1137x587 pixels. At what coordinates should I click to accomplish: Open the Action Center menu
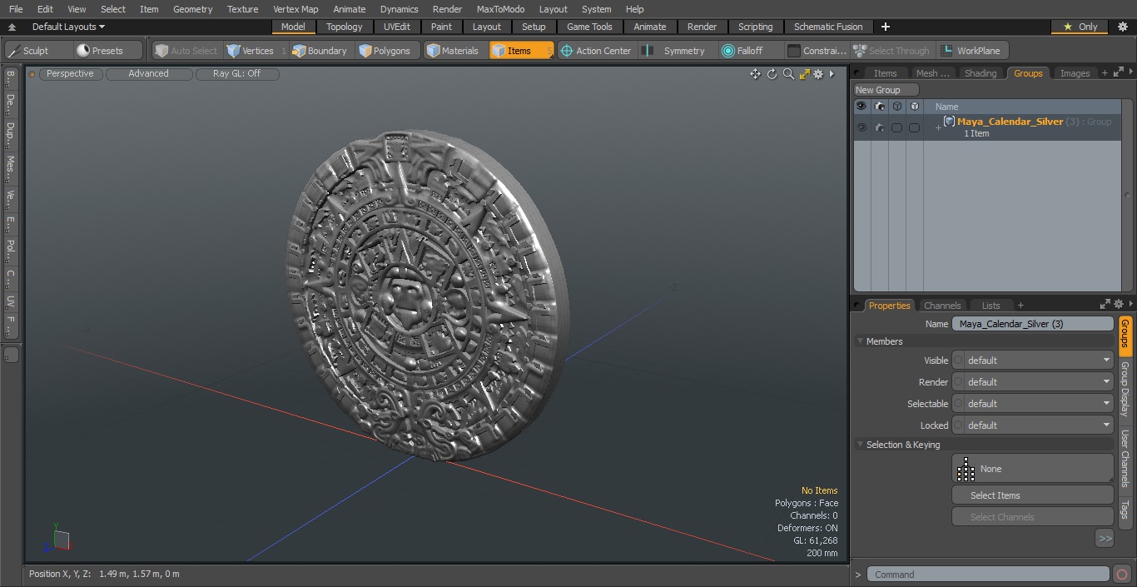(x=596, y=51)
